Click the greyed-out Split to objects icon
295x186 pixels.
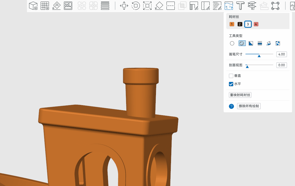tap(82, 6)
